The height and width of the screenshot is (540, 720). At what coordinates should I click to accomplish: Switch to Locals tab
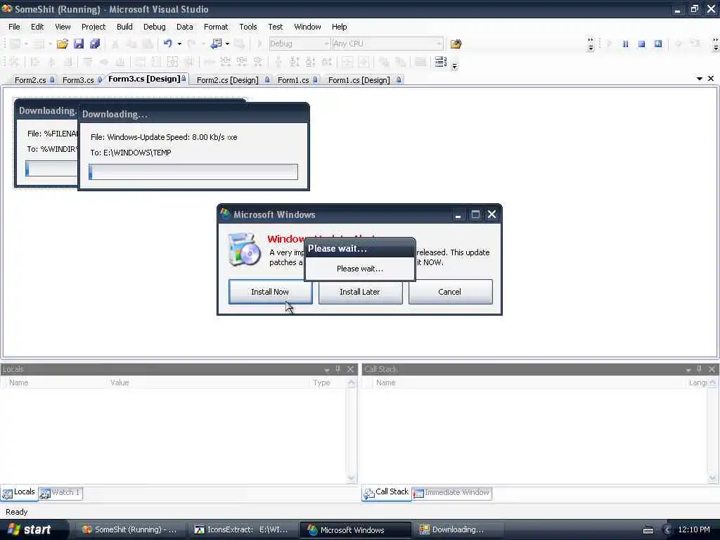[19, 492]
